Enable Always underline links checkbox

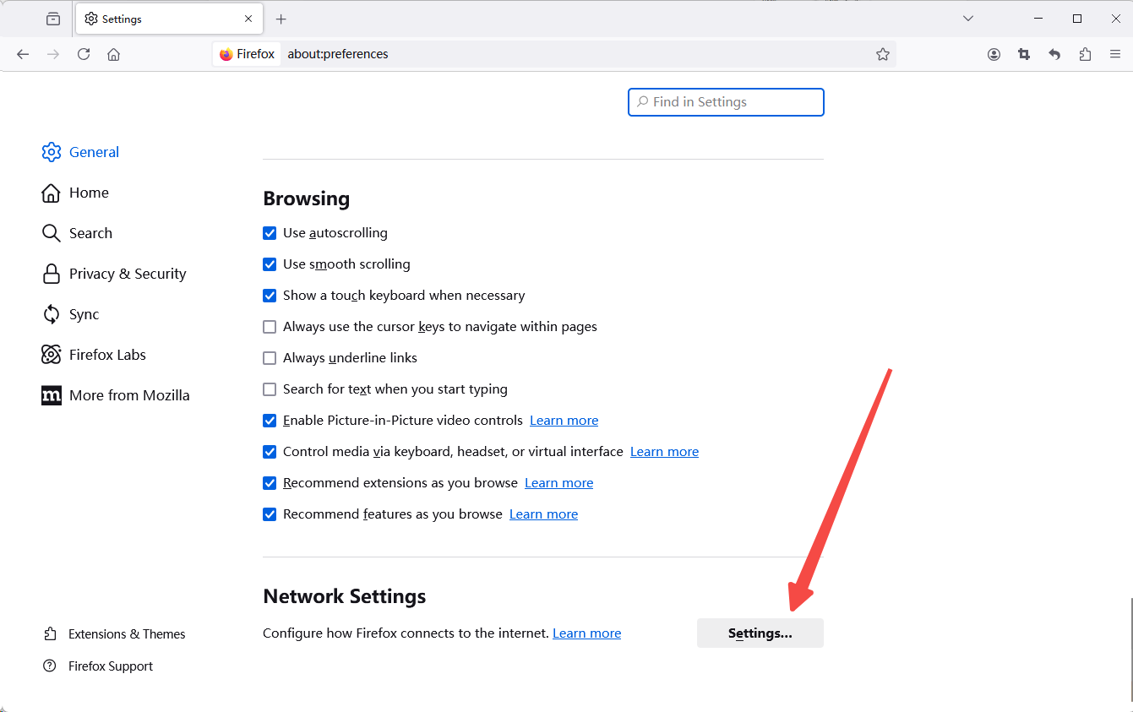(x=270, y=358)
